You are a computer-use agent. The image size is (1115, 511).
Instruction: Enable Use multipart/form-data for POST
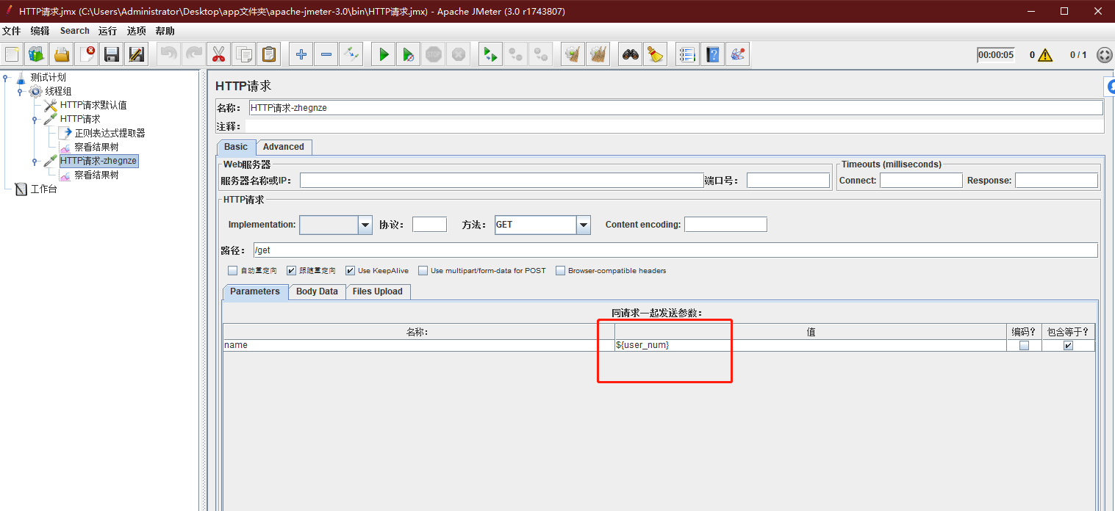point(423,270)
